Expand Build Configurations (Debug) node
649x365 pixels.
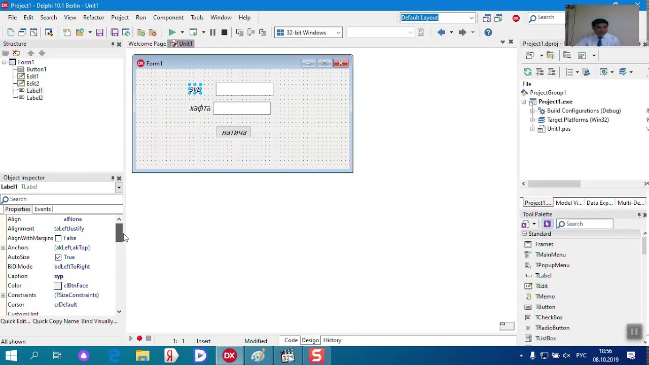pos(532,111)
